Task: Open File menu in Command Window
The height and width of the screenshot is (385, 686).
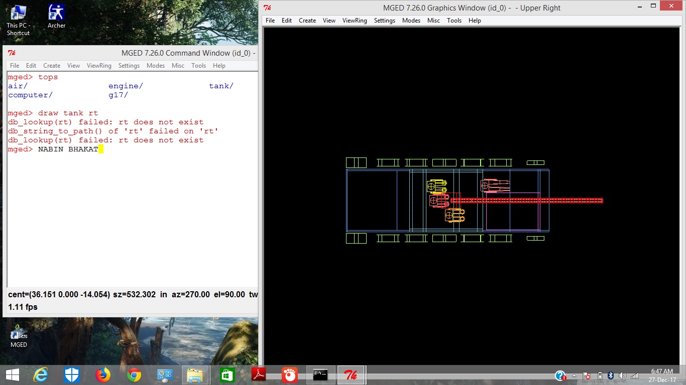Action: point(15,66)
